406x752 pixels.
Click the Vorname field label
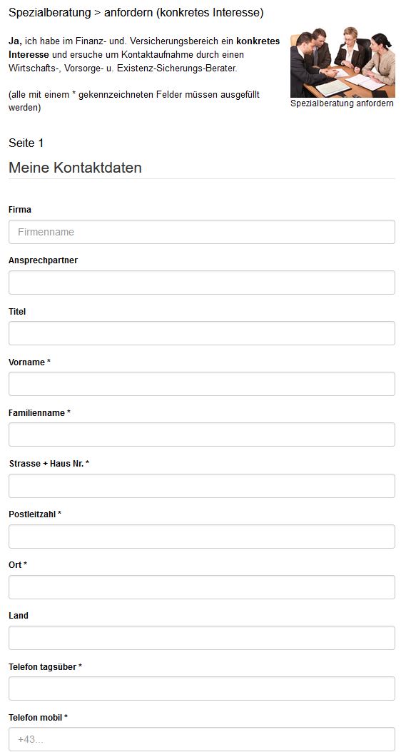coord(30,362)
